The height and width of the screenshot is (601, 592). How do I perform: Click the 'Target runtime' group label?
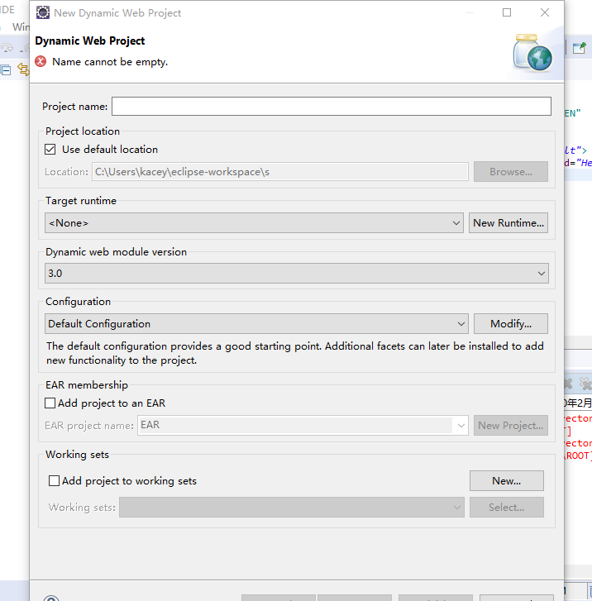pos(81,200)
